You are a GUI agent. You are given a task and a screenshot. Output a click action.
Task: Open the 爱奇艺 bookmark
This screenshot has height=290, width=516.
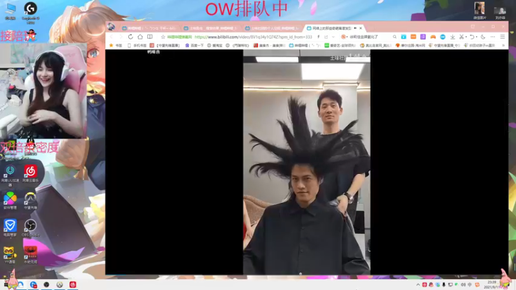(341, 45)
